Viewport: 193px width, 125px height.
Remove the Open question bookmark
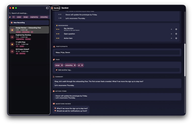click(x=176, y=34)
